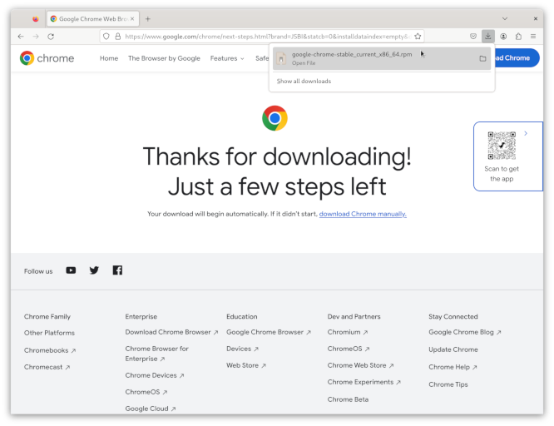
Task: Expand the list all tabs chevron
Action: pyautogui.click(x=505, y=19)
